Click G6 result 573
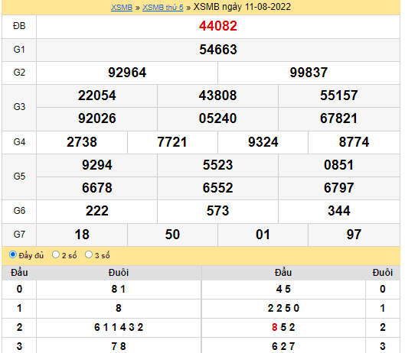Screen dimensions: 405x353 [x=217, y=211]
